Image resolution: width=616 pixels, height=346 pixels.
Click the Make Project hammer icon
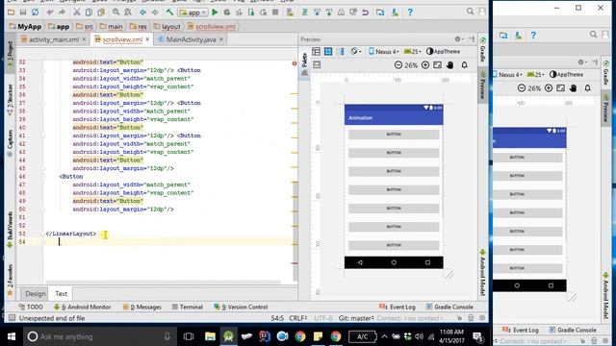169,12
